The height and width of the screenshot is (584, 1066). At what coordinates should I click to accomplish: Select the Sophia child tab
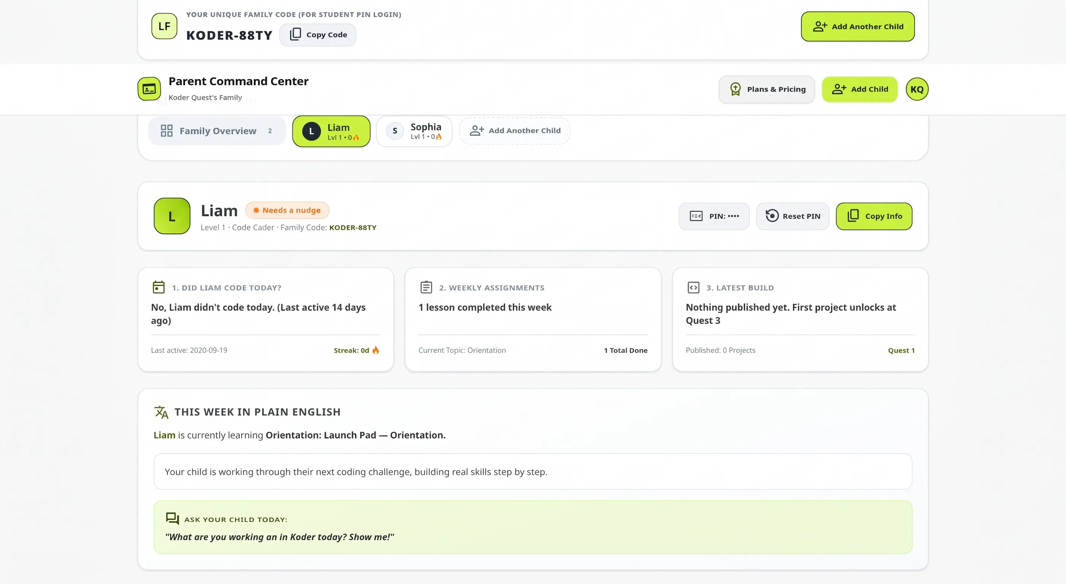414,131
